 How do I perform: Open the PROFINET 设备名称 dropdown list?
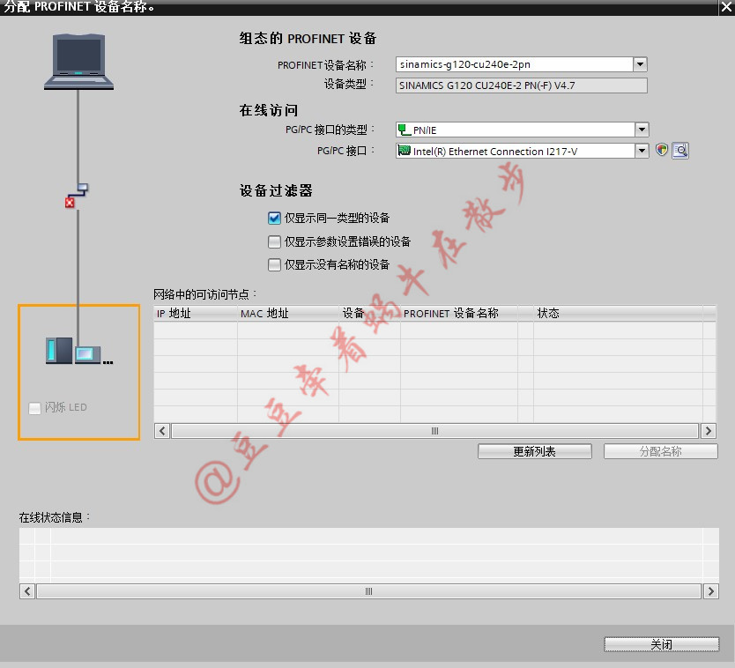(x=642, y=63)
